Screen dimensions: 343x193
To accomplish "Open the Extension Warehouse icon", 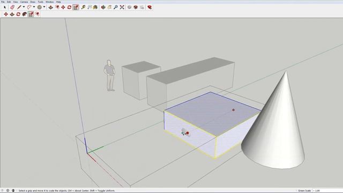I will click(x=136, y=7).
